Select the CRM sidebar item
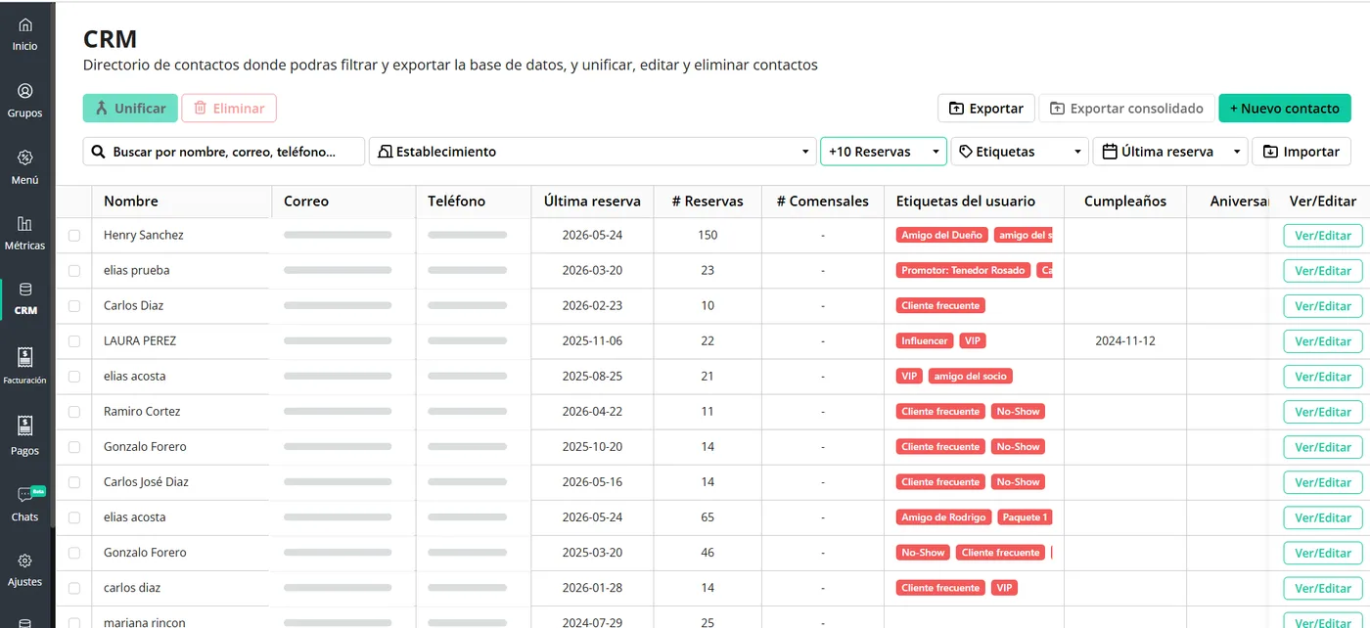The width and height of the screenshot is (1370, 628). (x=25, y=299)
